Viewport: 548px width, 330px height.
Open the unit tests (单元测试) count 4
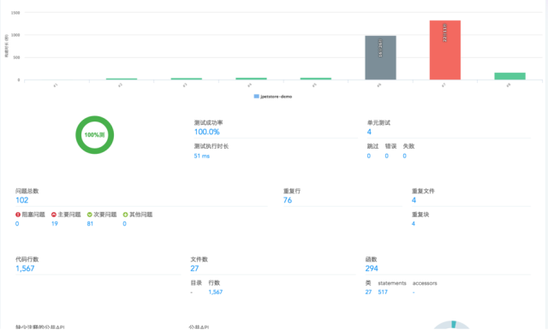click(369, 132)
